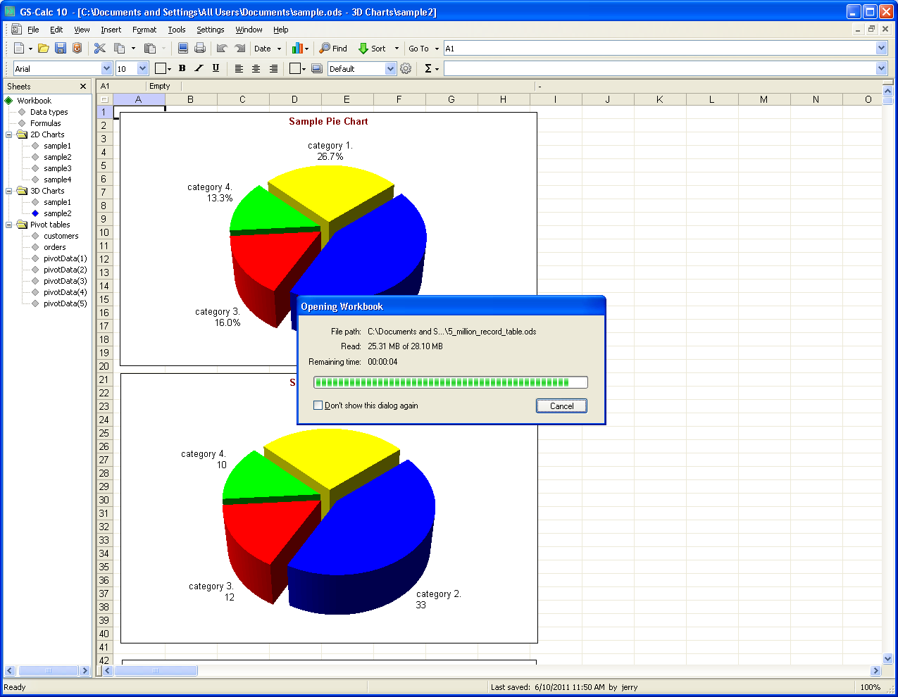Collapse the 2D Charts tree node
Screen dimensions: 898x697
(x=9, y=134)
